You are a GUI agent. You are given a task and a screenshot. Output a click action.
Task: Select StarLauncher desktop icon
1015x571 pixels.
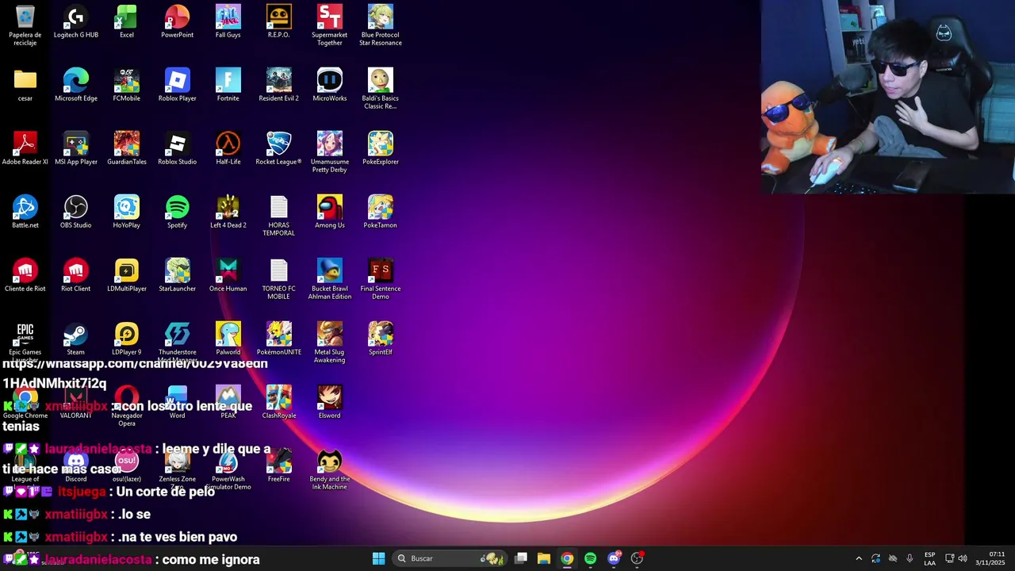click(178, 276)
